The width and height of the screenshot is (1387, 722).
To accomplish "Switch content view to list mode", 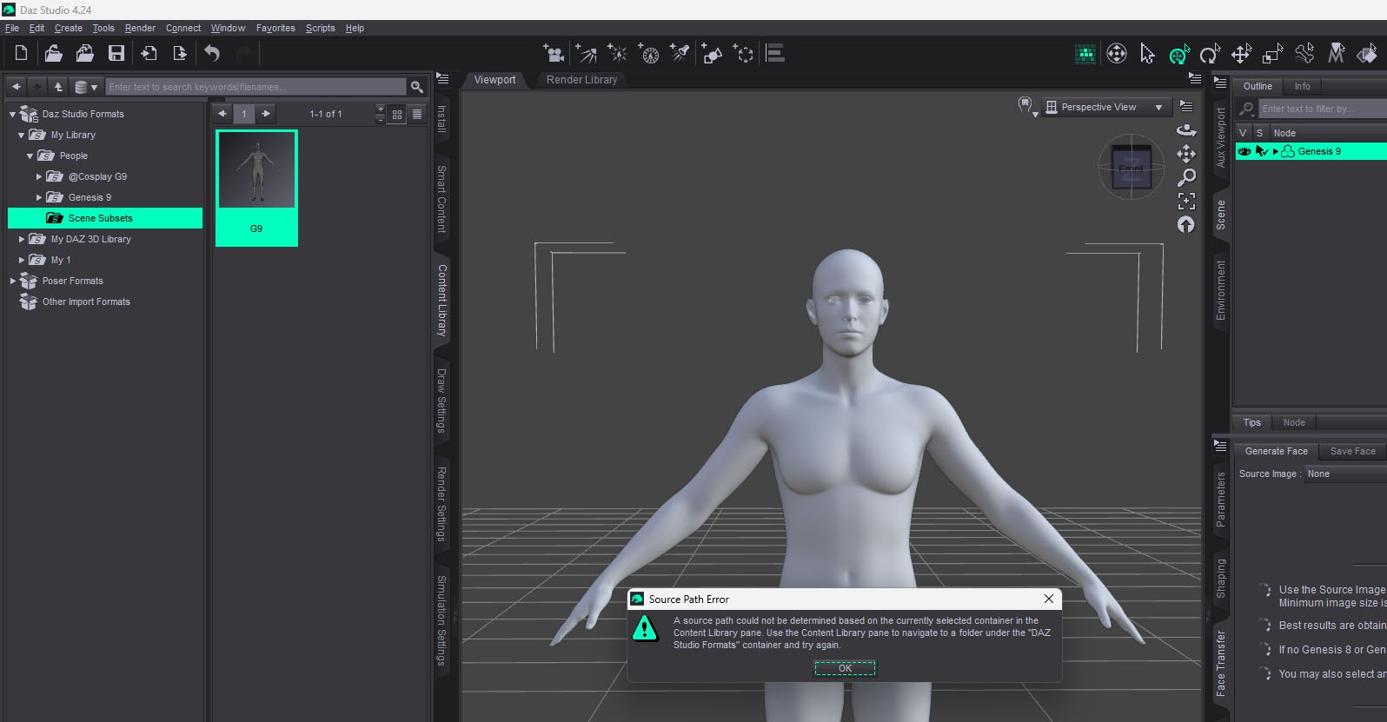I will (417, 114).
